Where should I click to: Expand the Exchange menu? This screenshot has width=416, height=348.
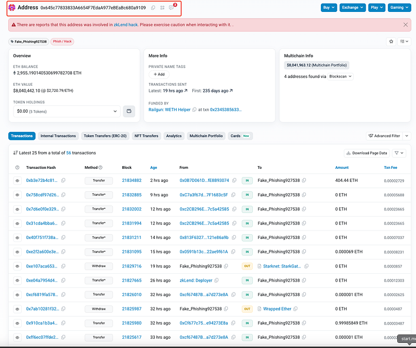353,8
